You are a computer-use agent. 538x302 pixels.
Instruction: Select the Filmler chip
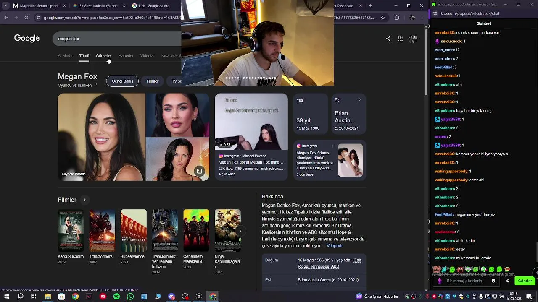[153, 81]
